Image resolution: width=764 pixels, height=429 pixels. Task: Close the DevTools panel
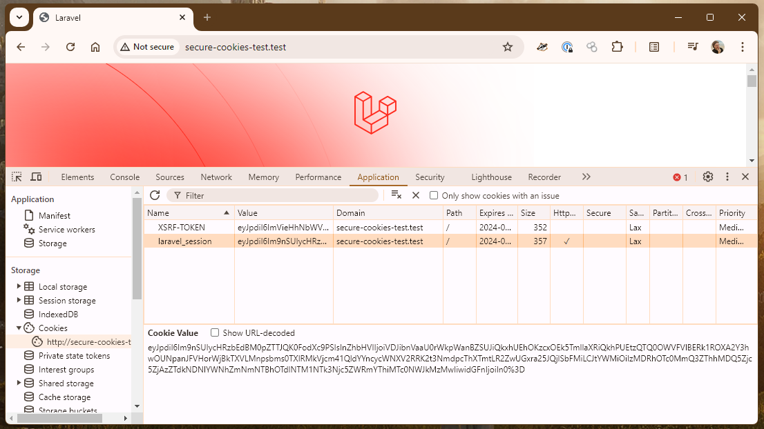745,177
